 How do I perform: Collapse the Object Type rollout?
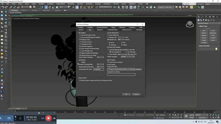[x=203, y=26]
